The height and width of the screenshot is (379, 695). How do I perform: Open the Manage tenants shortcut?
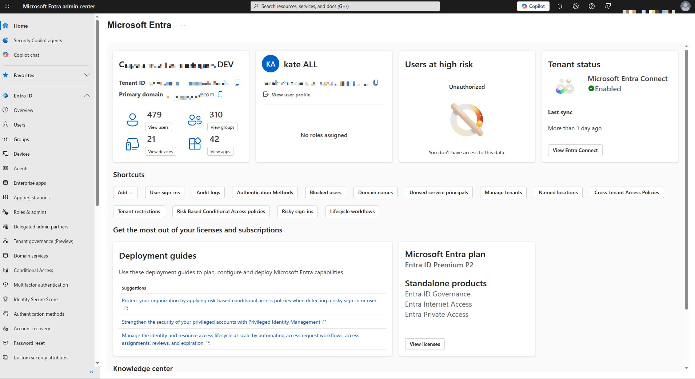coord(503,192)
